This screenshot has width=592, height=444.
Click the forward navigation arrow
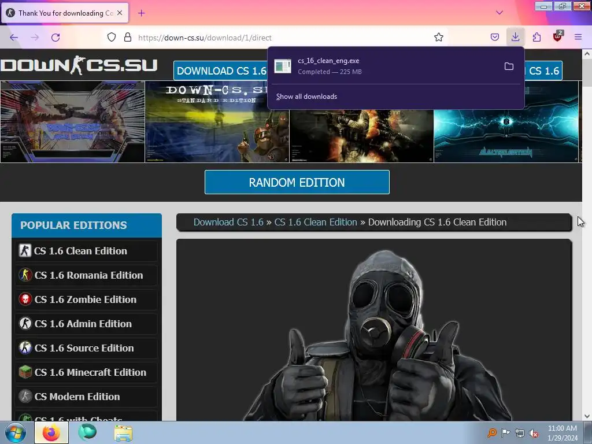[x=35, y=38]
